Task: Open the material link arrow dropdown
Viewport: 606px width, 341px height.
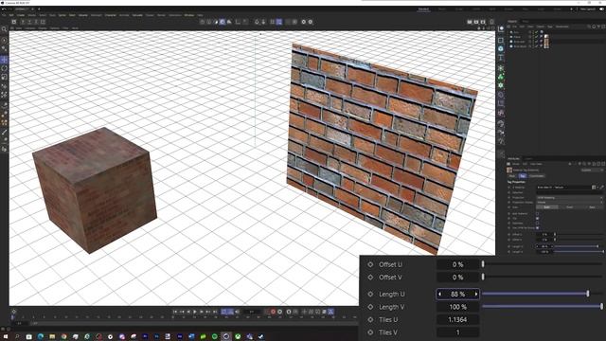Action: tap(597, 188)
